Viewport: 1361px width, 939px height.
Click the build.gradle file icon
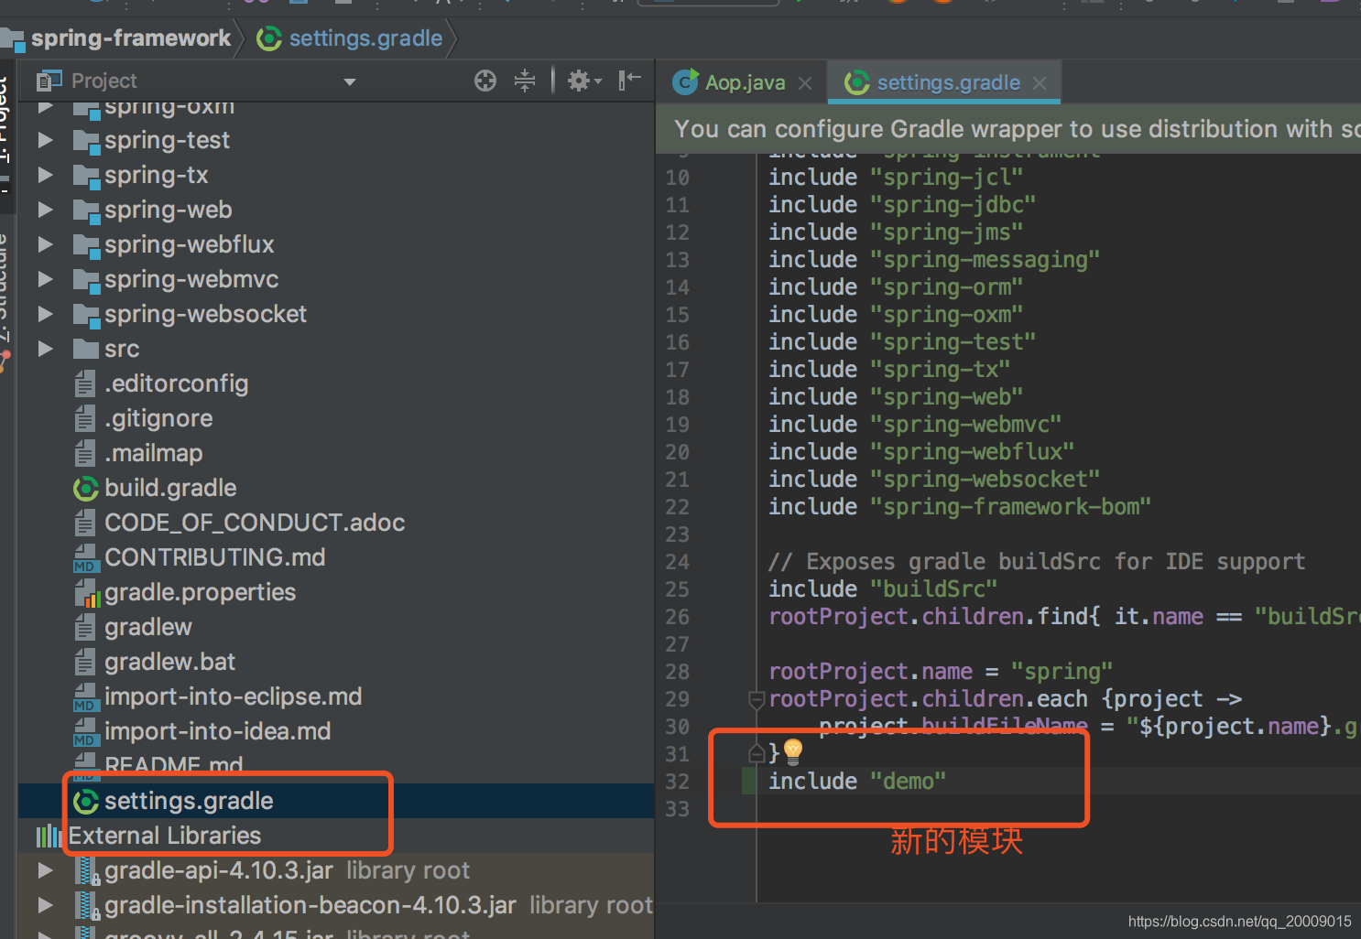(86, 489)
